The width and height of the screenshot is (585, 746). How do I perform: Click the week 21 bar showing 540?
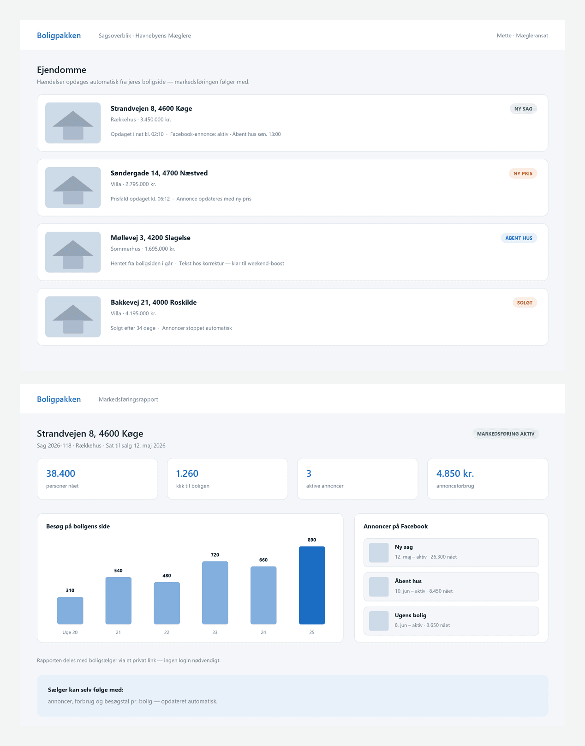(119, 601)
